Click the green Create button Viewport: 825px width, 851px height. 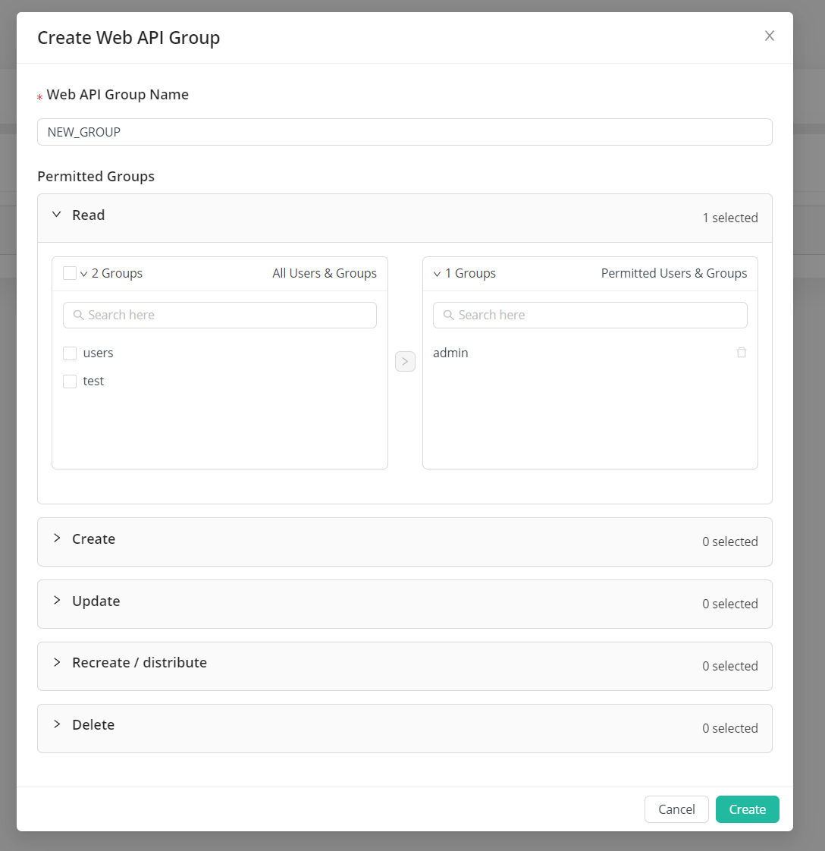point(747,809)
